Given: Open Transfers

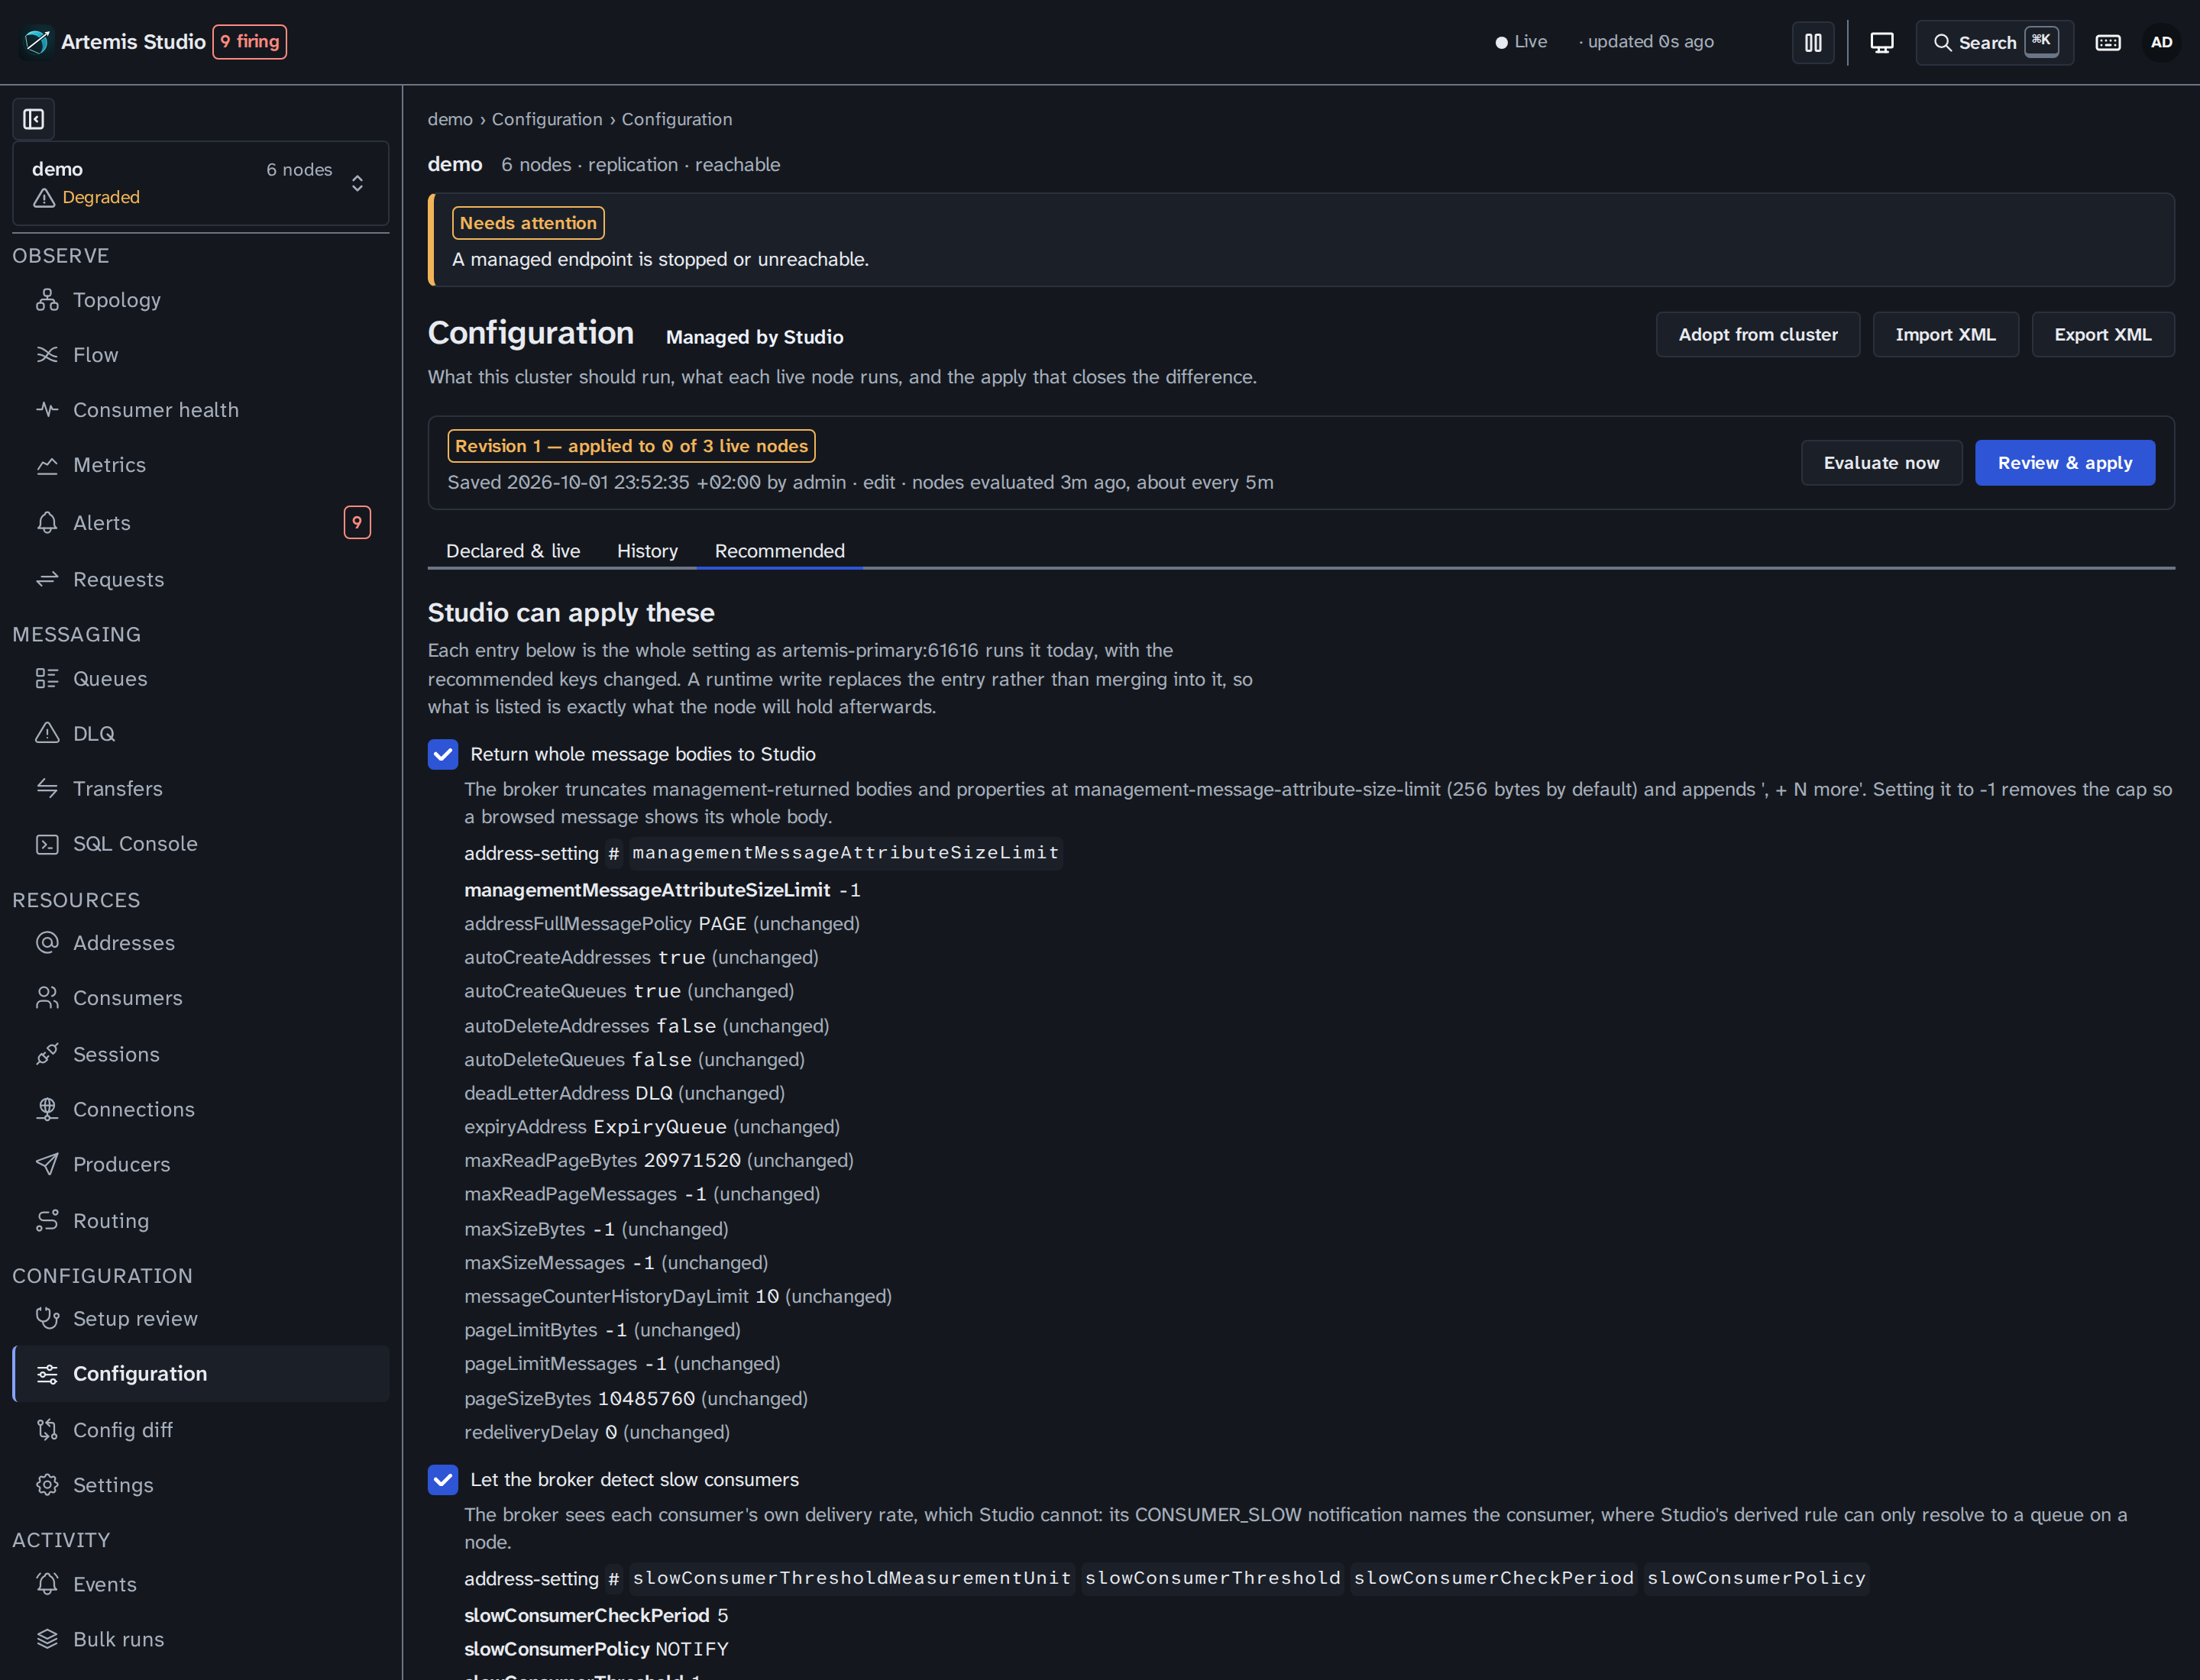Looking at the screenshot, I should coord(200,789).
